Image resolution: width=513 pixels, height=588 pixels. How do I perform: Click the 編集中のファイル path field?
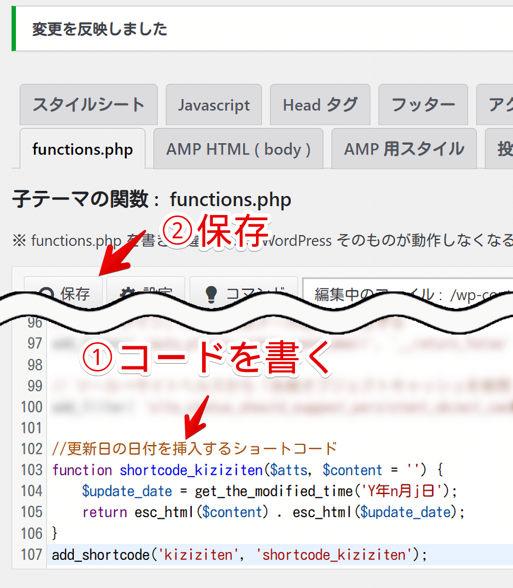(408, 294)
